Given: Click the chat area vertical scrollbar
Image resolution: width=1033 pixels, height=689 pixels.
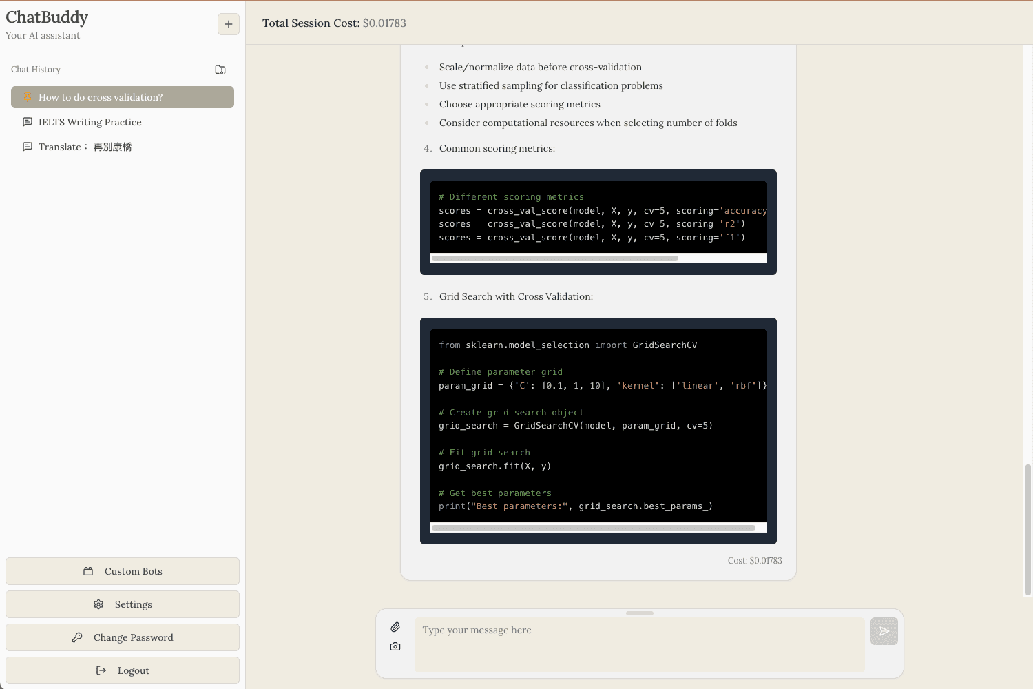Looking at the screenshot, I should click(x=1027, y=529).
